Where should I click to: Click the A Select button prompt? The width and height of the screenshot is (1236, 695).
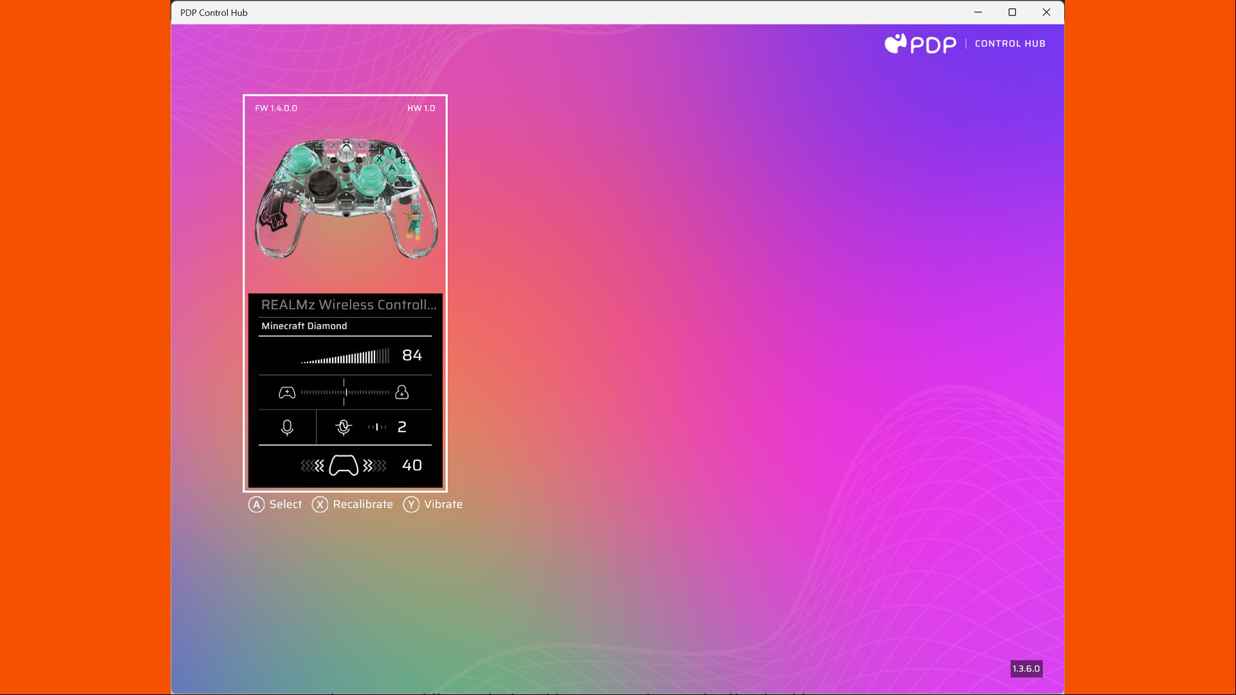tap(275, 505)
